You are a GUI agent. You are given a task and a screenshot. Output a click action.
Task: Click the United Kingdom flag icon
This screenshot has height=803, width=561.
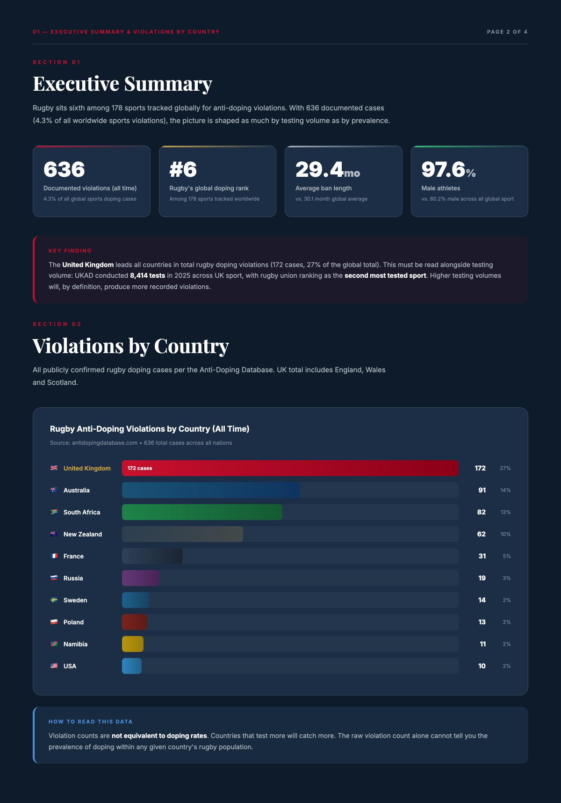(x=54, y=468)
